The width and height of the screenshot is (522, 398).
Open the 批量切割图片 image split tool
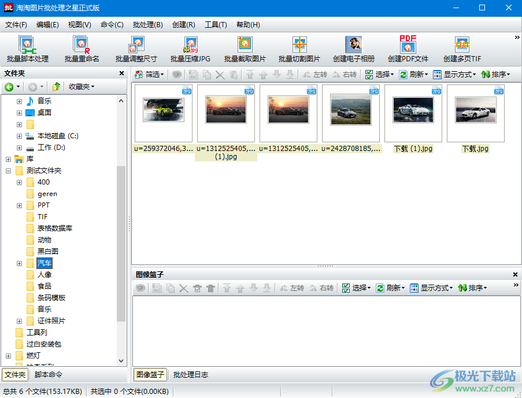pos(299,50)
